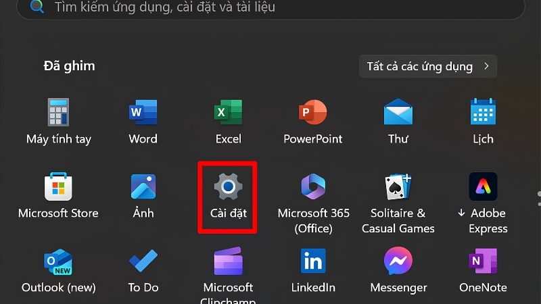
Task: Launch Microsoft 365 (Office)
Action: tap(313, 203)
